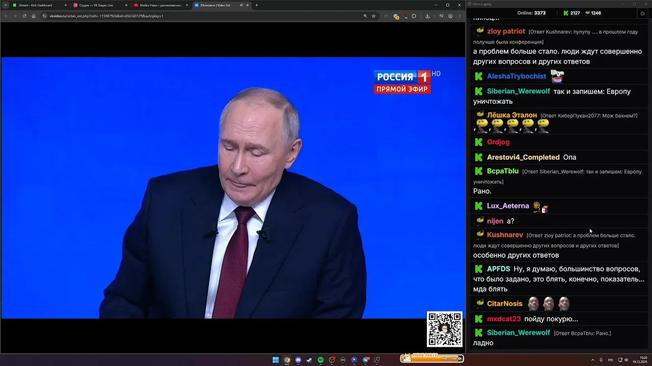The image size is (652, 366).
Task: Open chat settings gear icon
Action: click(x=643, y=13)
